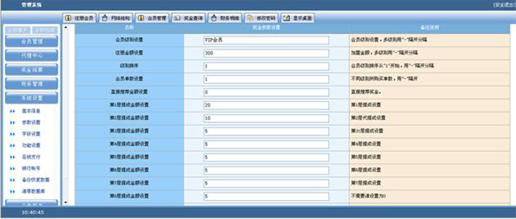
Task: Expand the 奖金结算 sidebar section
Action: [32, 70]
